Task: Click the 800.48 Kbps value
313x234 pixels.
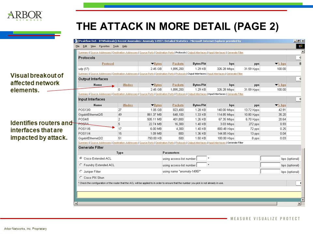Action: point(226,129)
